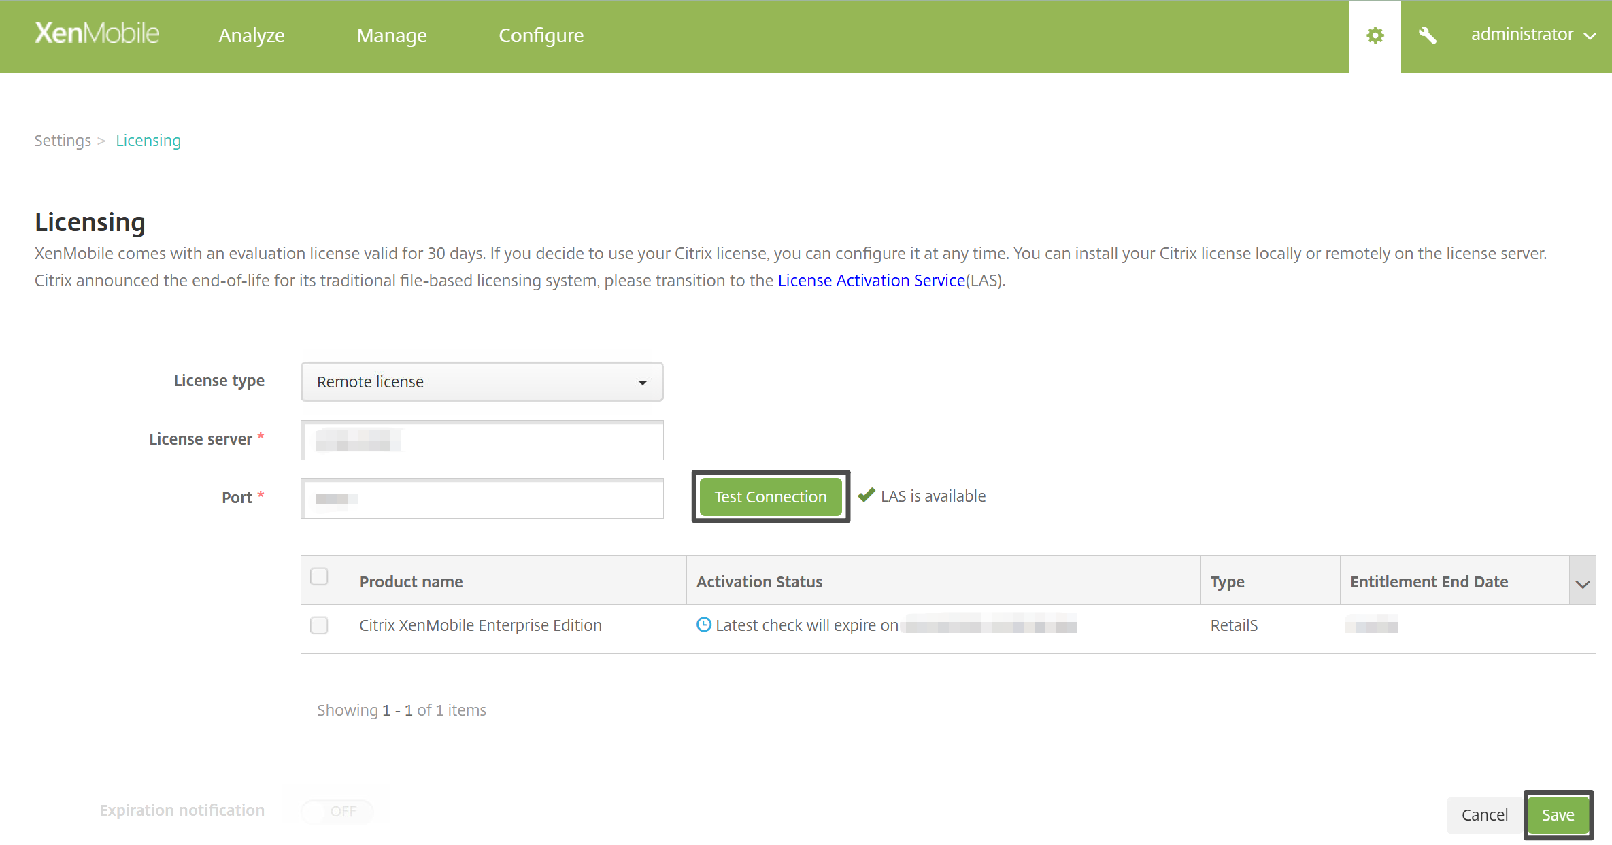
Task: Save the licensing settings
Action: (1558, 814)
